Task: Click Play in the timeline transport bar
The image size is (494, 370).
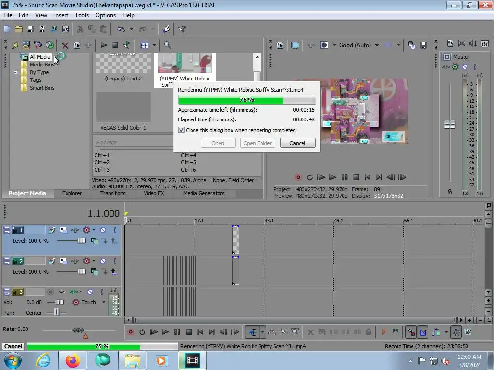Action: click(165, 332)
